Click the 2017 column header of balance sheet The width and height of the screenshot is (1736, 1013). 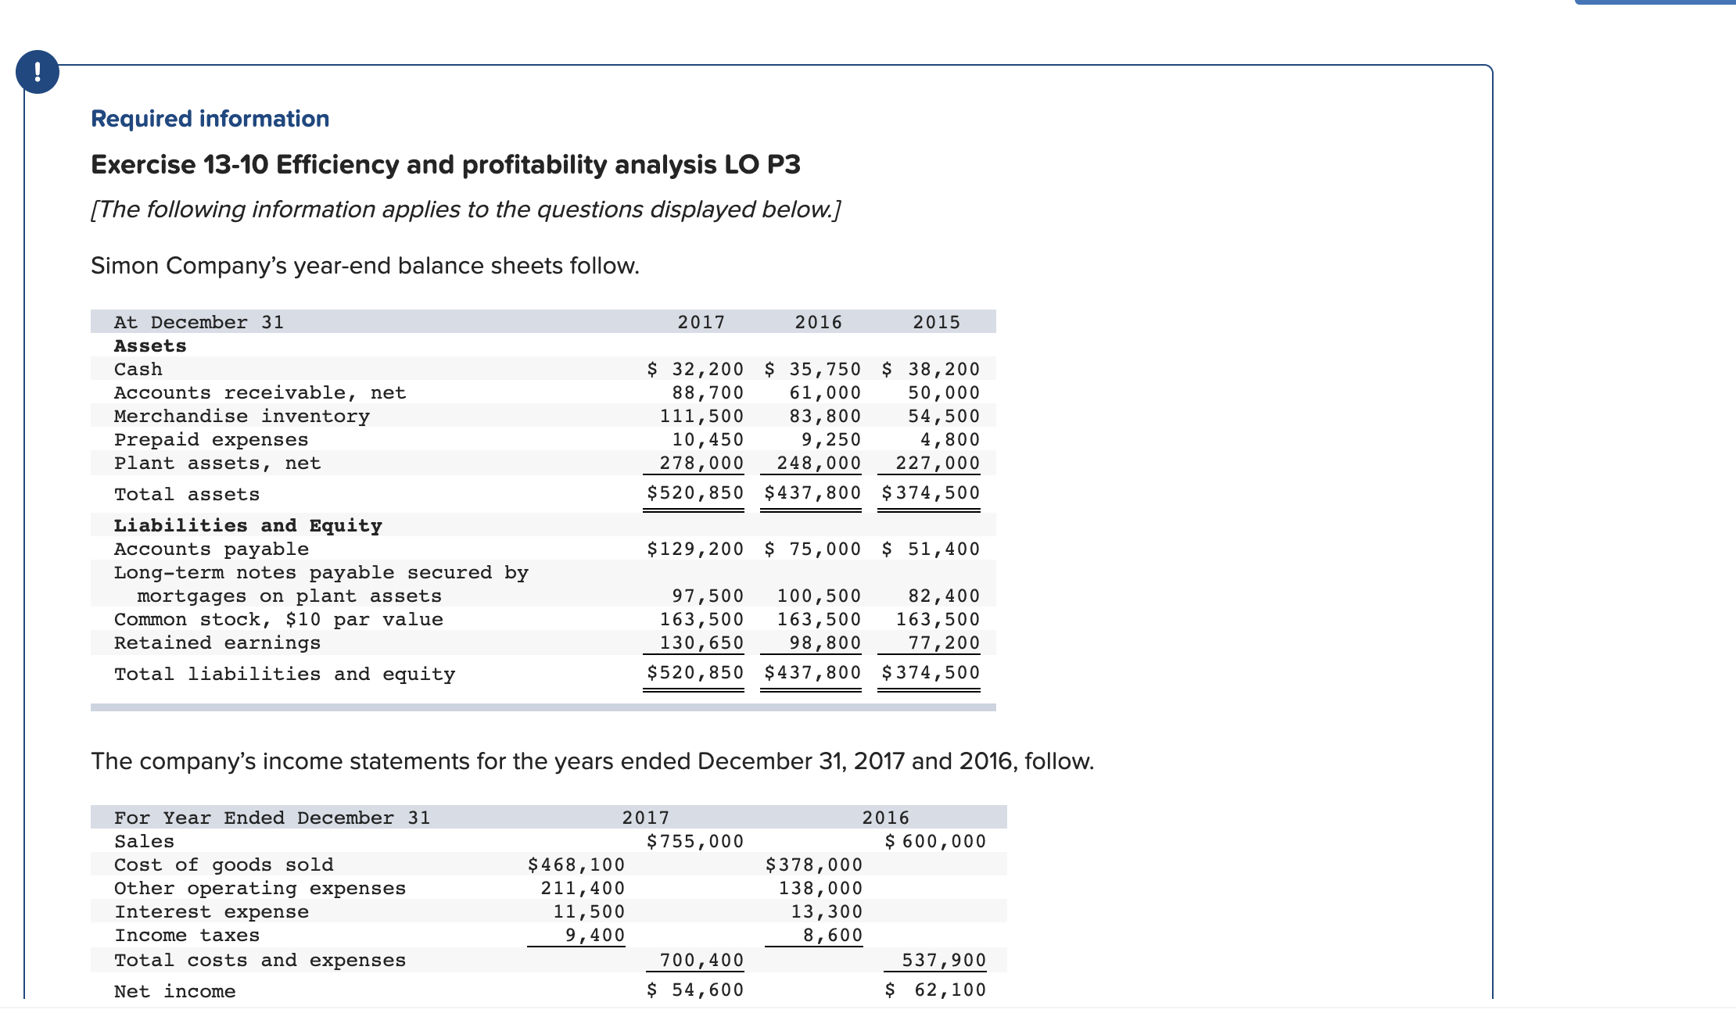coord(700,321)
